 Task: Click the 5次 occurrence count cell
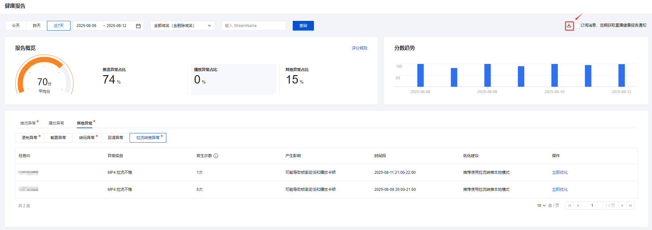pos(199,190)
